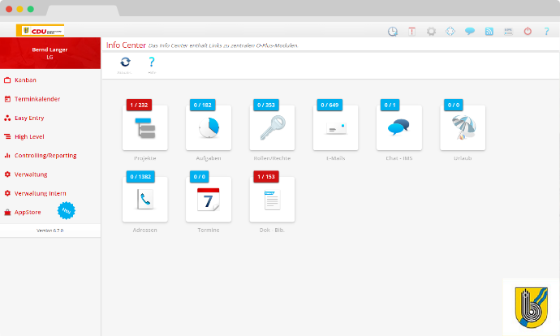Click the blue Neu badge

[x=67, y=211]
